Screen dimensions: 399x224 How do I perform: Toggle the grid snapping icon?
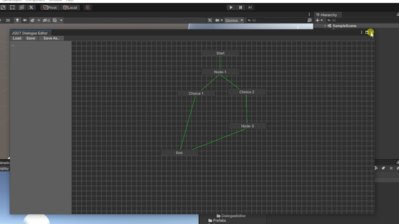point(88,7)
